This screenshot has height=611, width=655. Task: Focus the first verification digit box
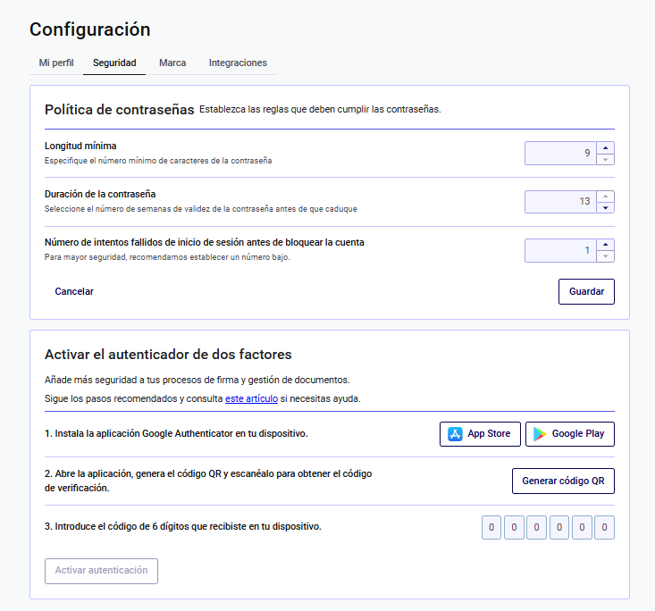coord(491,528)
